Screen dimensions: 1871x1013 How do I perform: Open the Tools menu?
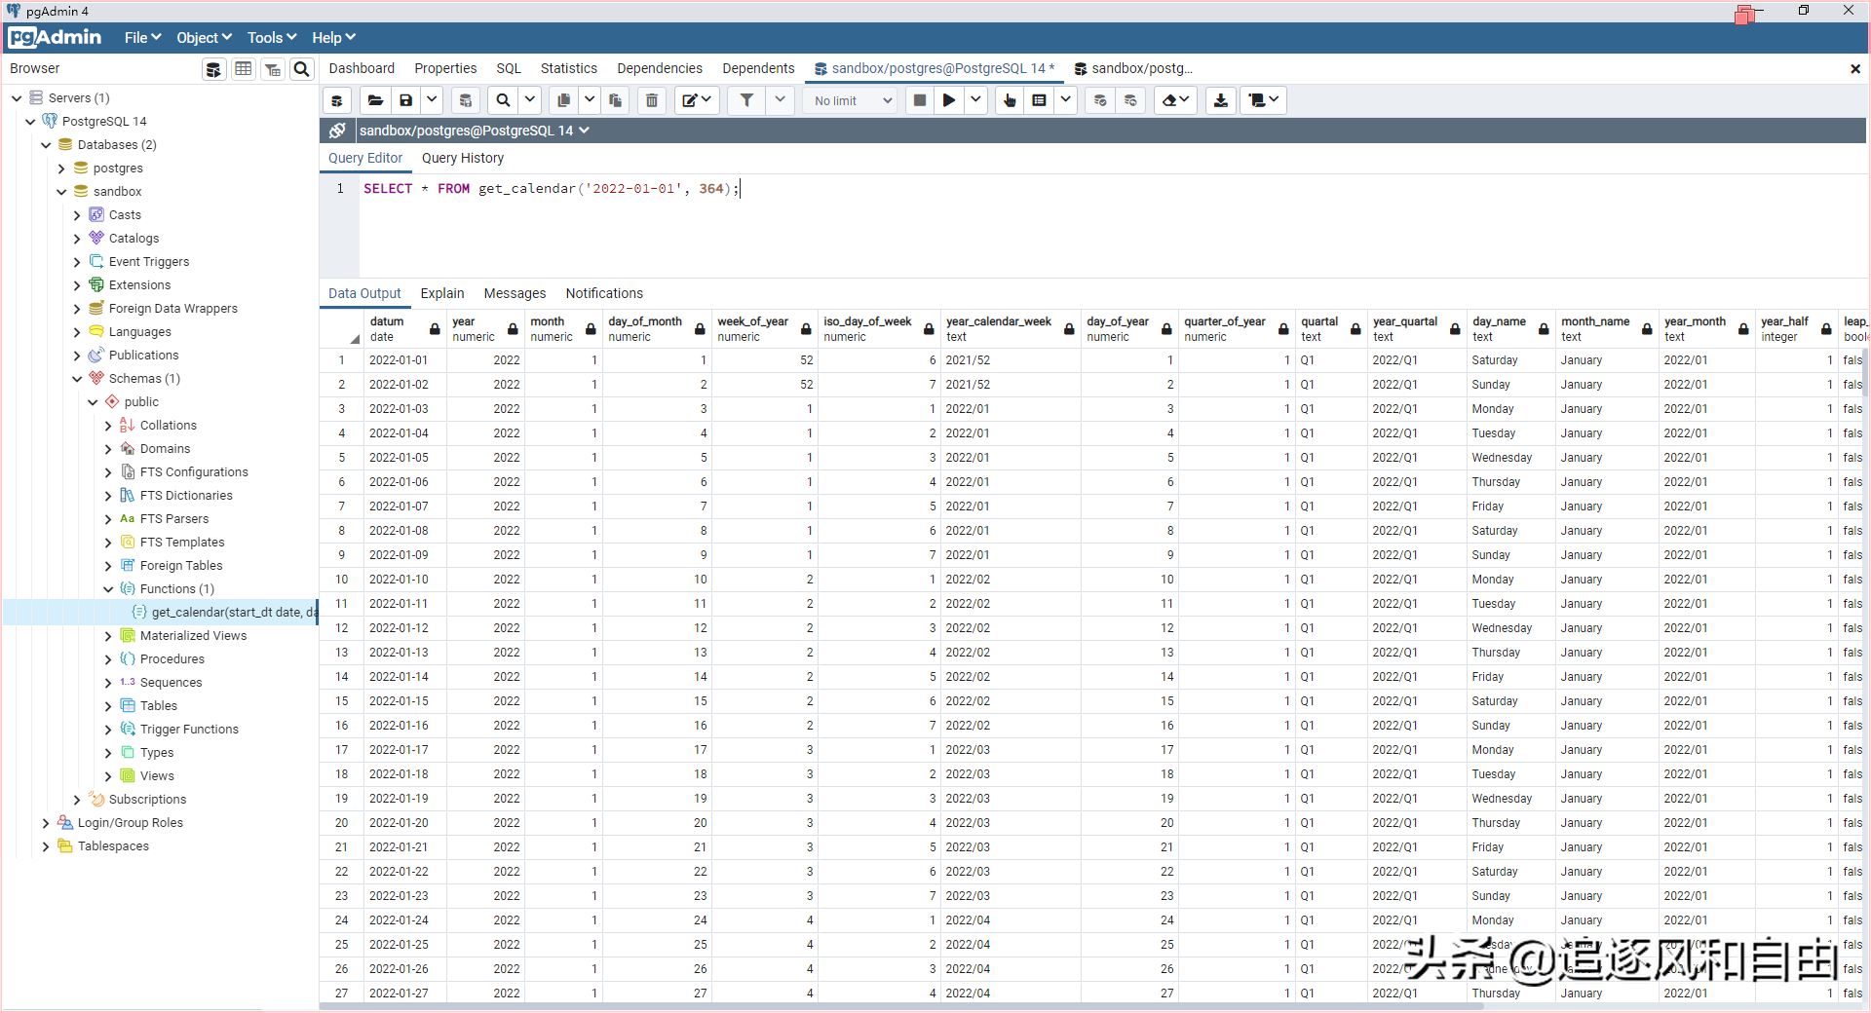point(271,38)
